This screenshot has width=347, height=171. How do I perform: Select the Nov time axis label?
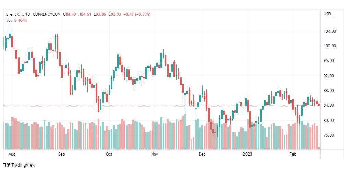click(x=154, y=154)
